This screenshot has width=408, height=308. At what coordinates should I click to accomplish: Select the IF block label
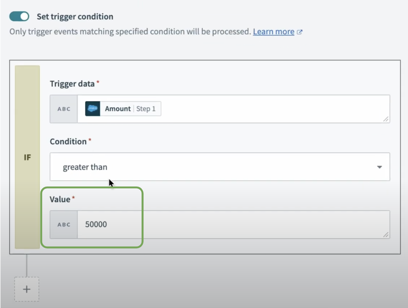click(x=27, y=157)
